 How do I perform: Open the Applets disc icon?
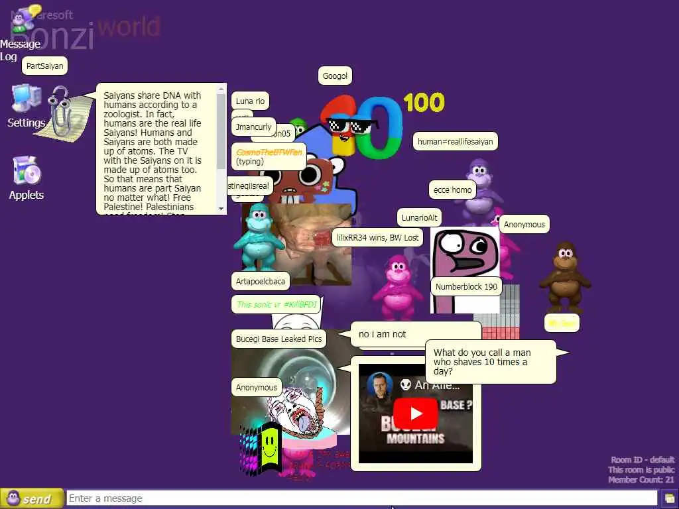tap(27, 170)
